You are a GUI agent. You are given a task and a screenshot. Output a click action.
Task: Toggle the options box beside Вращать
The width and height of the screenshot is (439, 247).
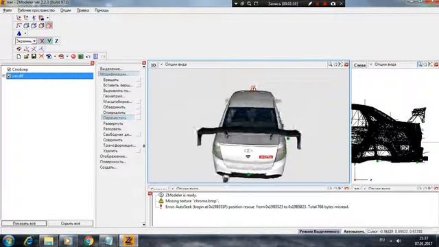point(139,80)
